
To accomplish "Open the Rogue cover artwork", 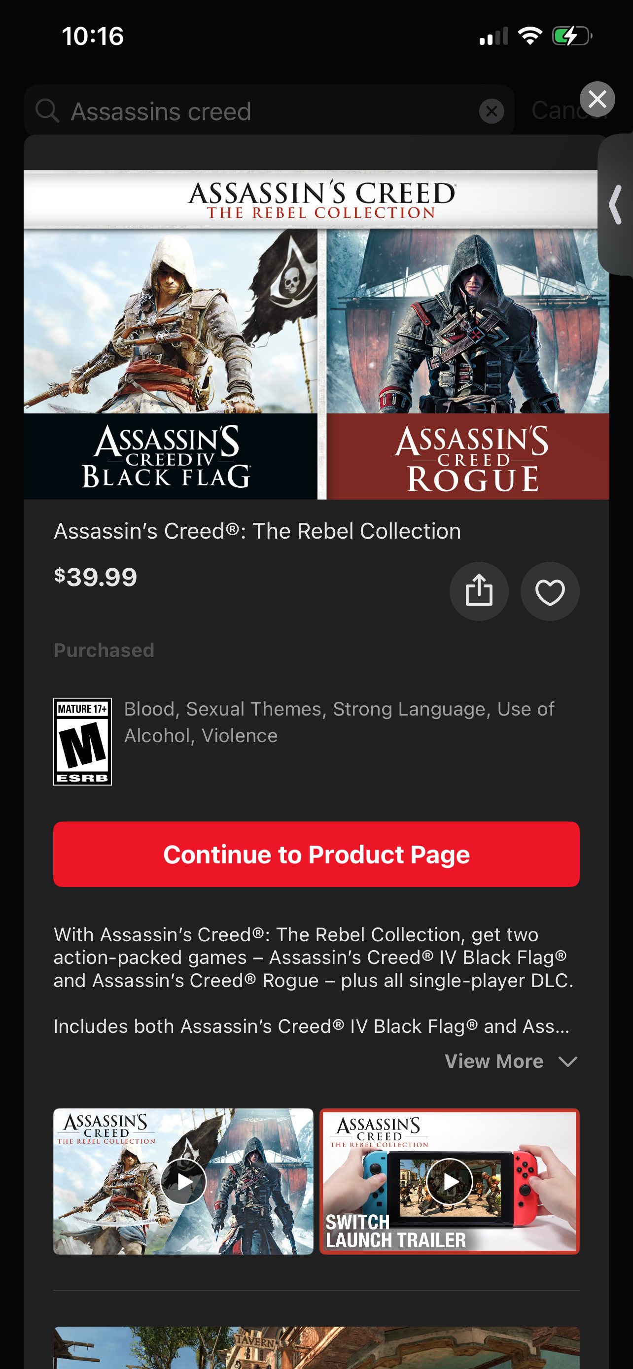I will click(468, 364).
